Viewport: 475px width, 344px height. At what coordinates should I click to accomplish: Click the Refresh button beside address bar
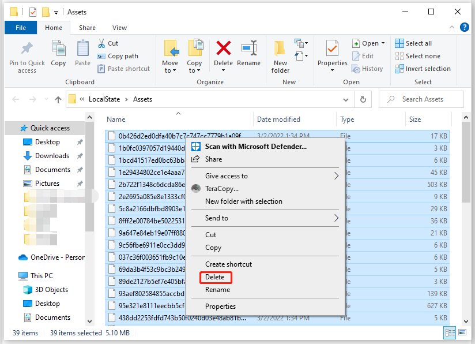pos(363,99)
